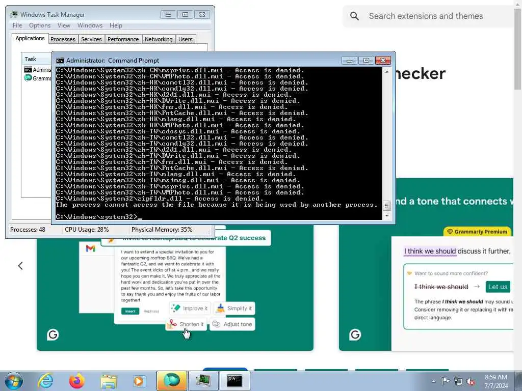The width and height of the screenshot is (522, 391).
Task: Open the File menu in Task Manager
Action: (17, 25)
